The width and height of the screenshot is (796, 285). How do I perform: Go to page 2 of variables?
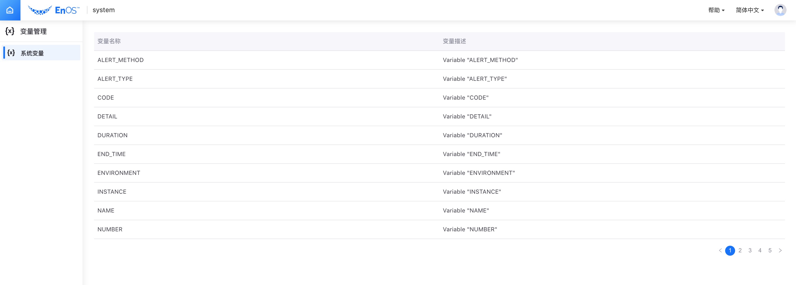pyautogui.click(x=740, y=250)
